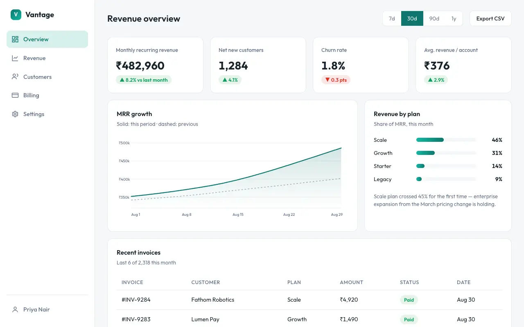Click the Growth plan progress bar
Viewport: 524px width, 327px height.
pos(446,153)
